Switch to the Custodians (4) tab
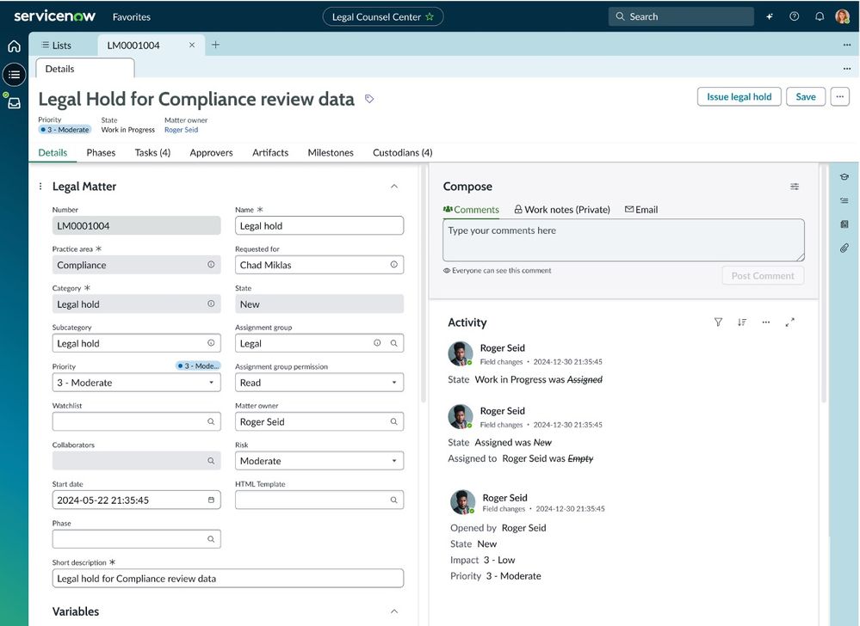The image size is (860, 626). [402, 152]
